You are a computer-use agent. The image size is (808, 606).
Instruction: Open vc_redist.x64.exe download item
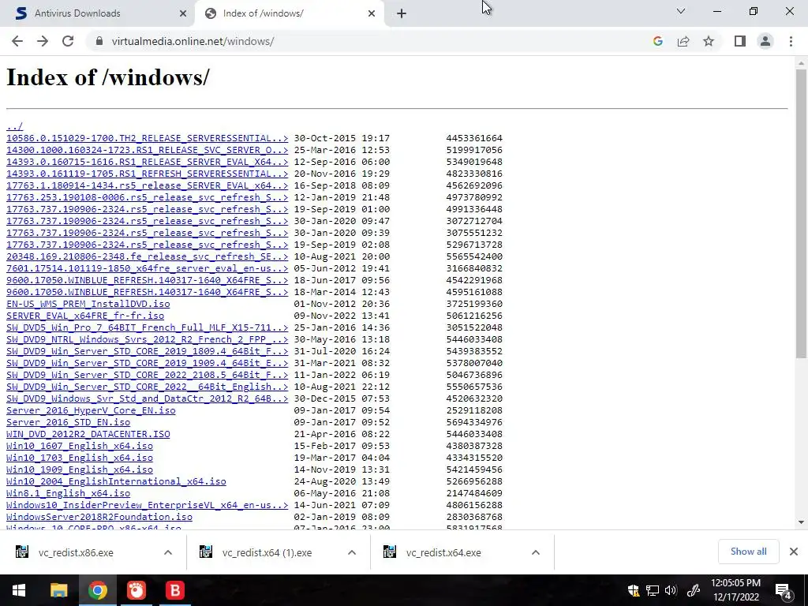[x=443, y=553]
